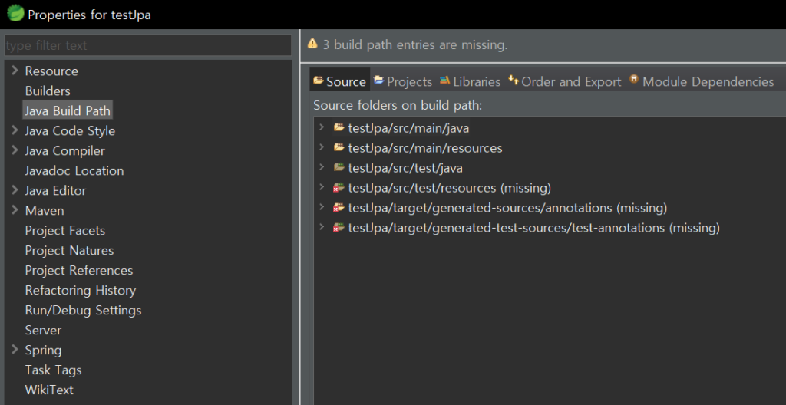This screenshot has height=405, width=786.
Task: Click the type filter text field
Action: pyautogui.click(x=147, y=45)
